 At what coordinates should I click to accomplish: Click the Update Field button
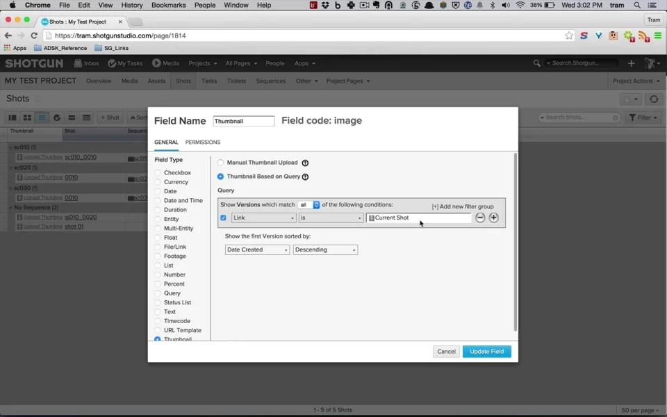click(486, 352)
